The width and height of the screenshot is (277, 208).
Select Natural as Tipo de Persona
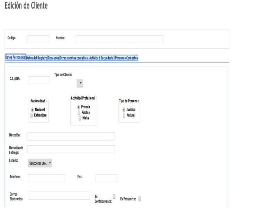click(124, 115)
